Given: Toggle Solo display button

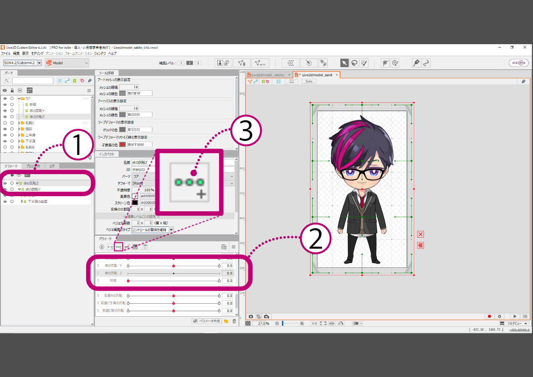Looking at the screenshot, I should pos(309,81).
